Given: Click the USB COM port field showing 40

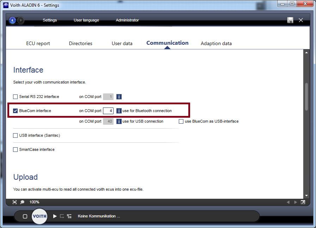Looking at the screenshot, I should 108,121.
